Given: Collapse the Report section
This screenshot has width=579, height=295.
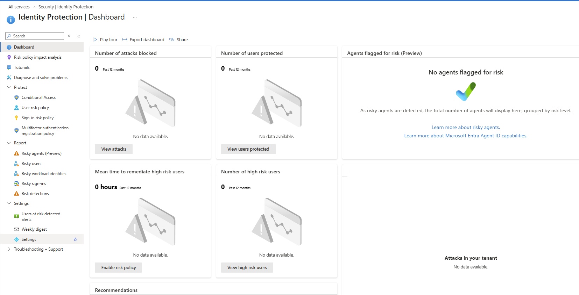Looking at the screenshot, I should click(x=9, y=143).
